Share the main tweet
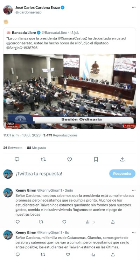This screenshot has width=140, height=260. pyautogui.click(x=122, y=159)
